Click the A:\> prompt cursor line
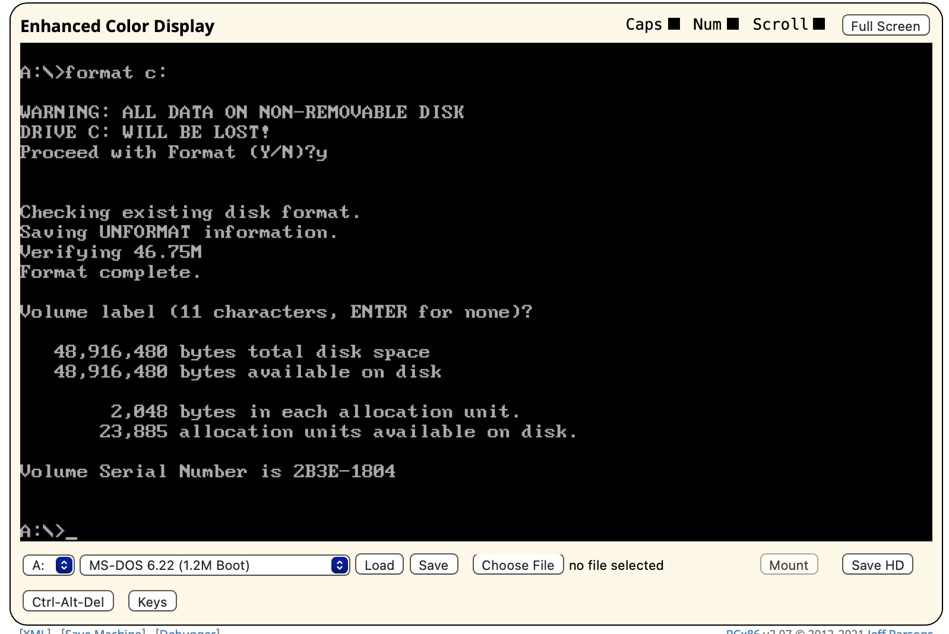Screen dimensions: 949x634 (49, 531)
